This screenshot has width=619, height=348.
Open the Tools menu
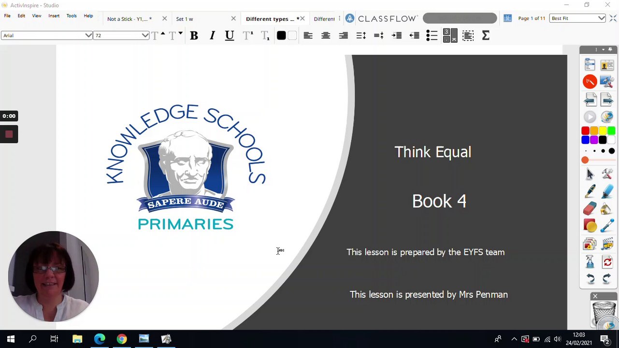(72, 16)
